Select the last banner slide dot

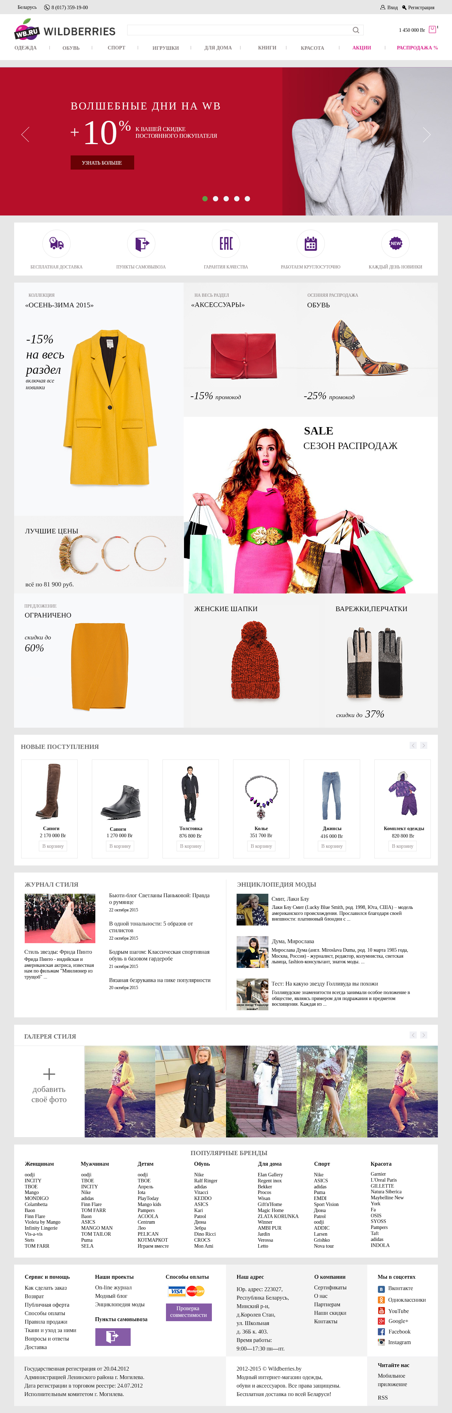(x=248, y=199)
